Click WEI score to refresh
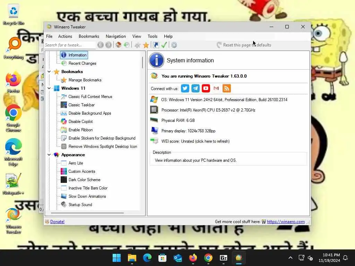 (x=196, y=141)
